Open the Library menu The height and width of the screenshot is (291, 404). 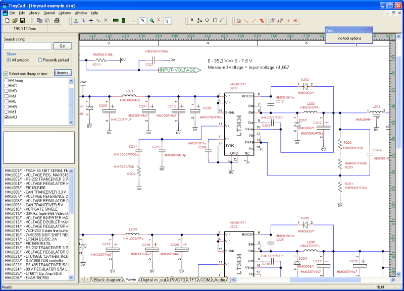[x=33, y=13]
